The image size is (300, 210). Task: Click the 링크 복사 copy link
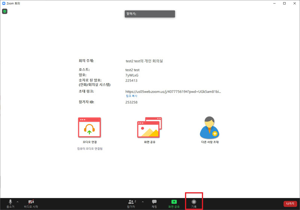(x=131, y=96)
